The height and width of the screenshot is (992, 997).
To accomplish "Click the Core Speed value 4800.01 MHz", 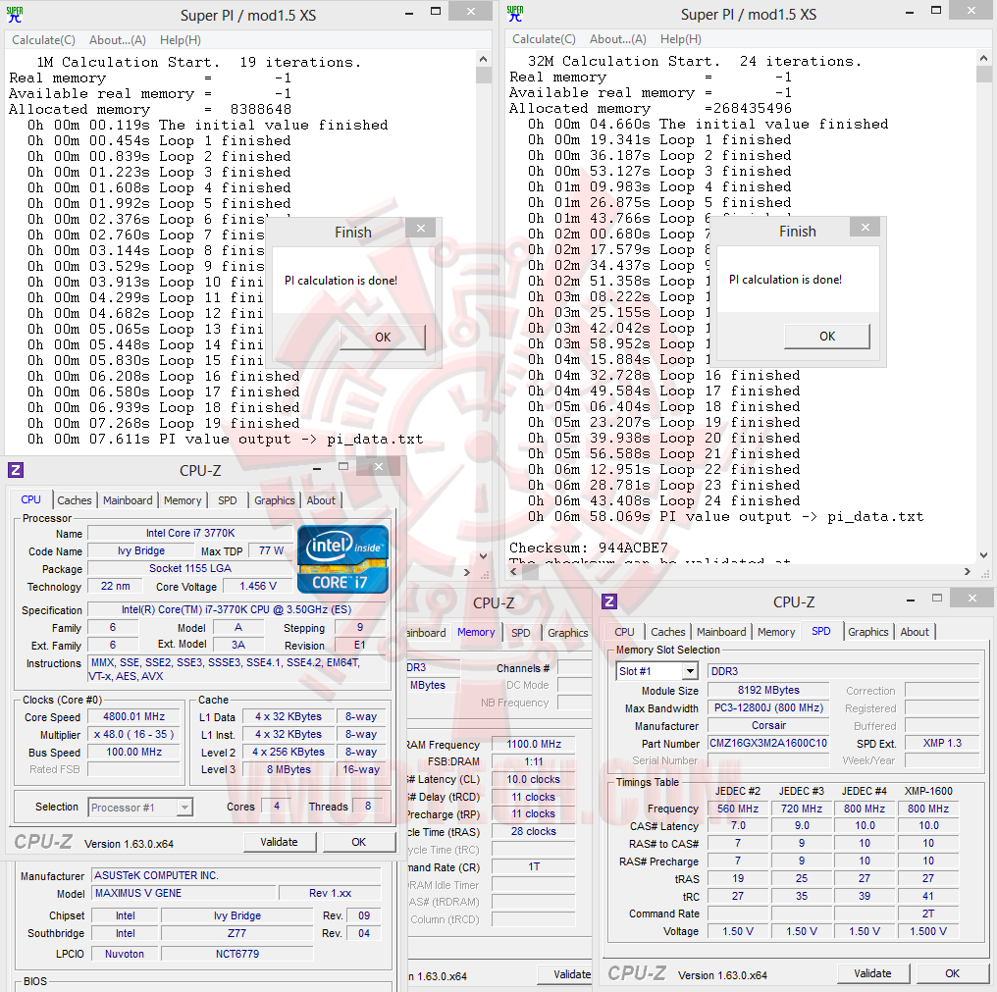I will pos(134,716).
